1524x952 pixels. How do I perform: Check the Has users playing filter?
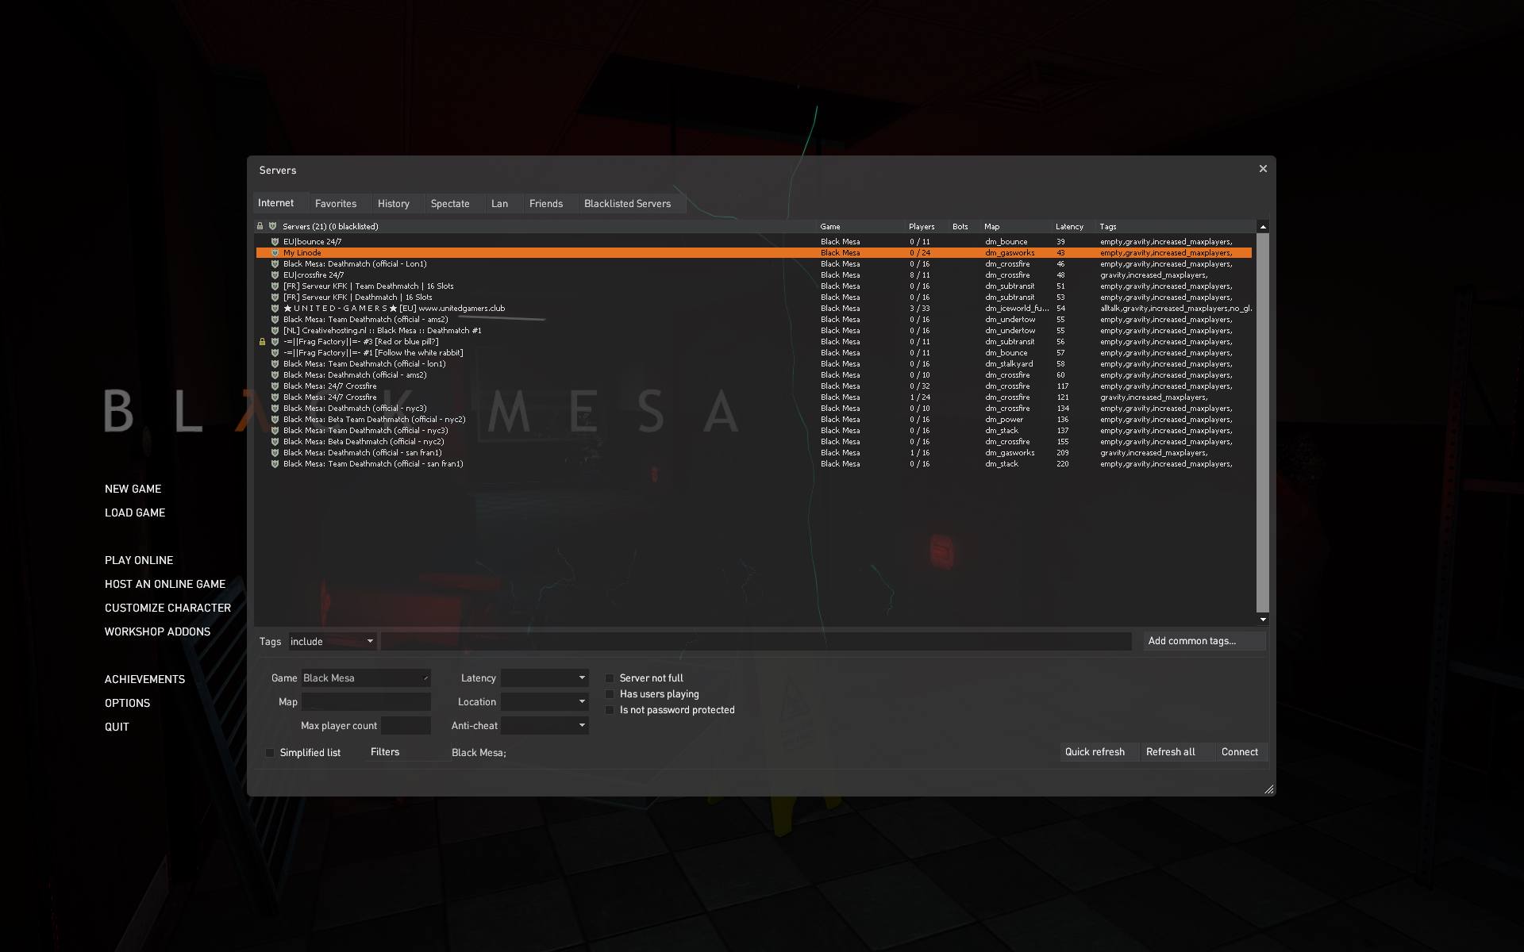610,693
